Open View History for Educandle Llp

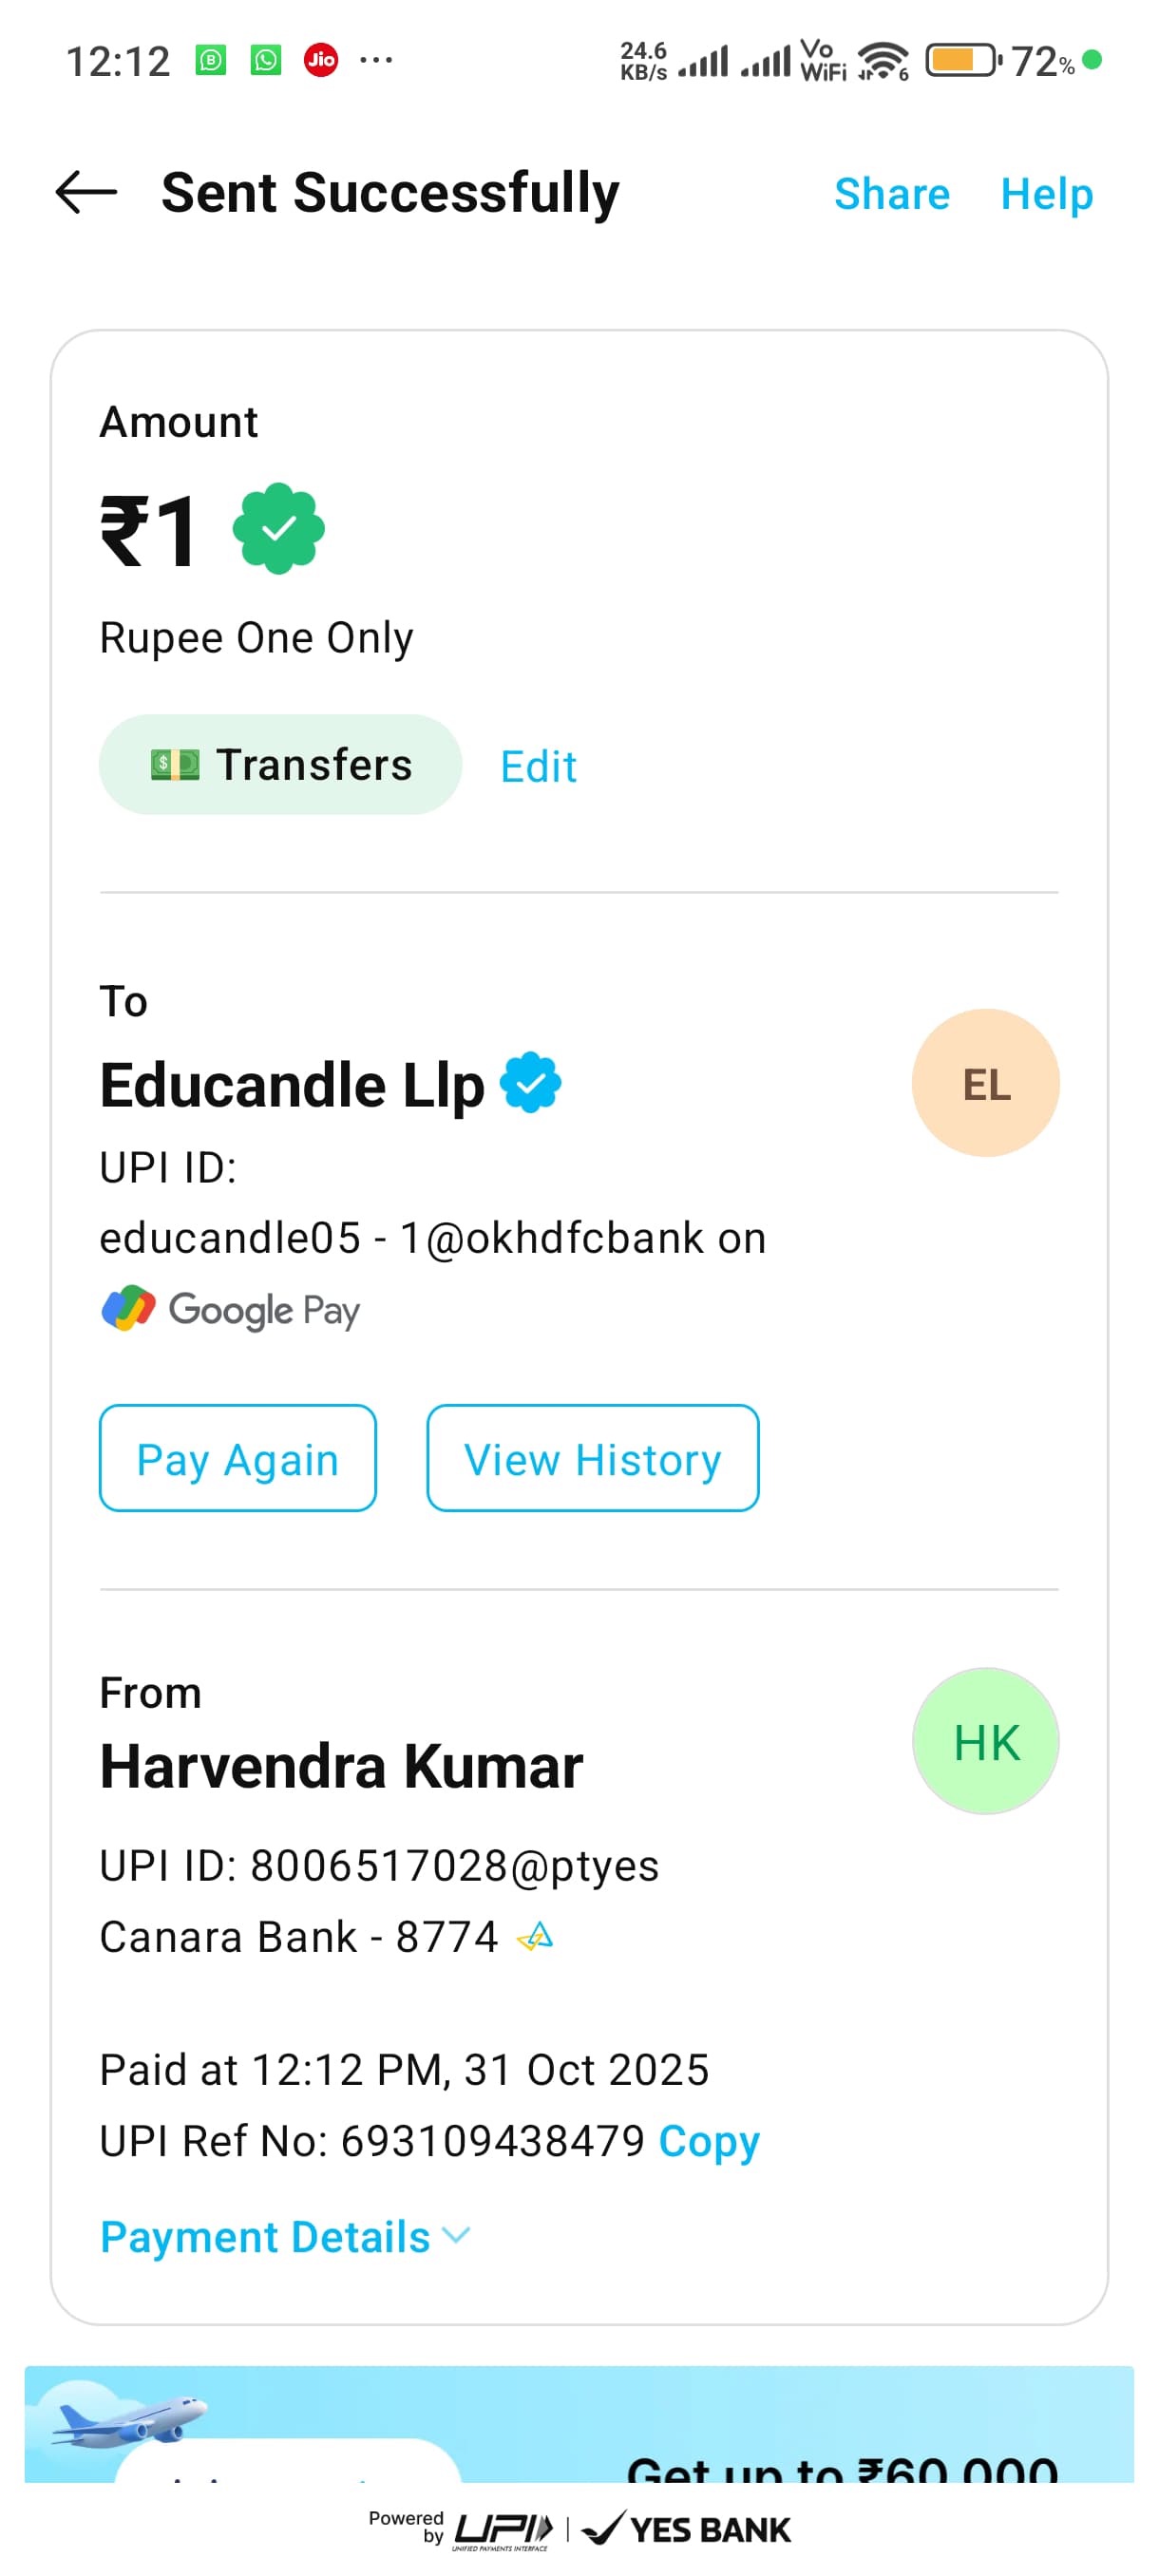pos(592,1458)
